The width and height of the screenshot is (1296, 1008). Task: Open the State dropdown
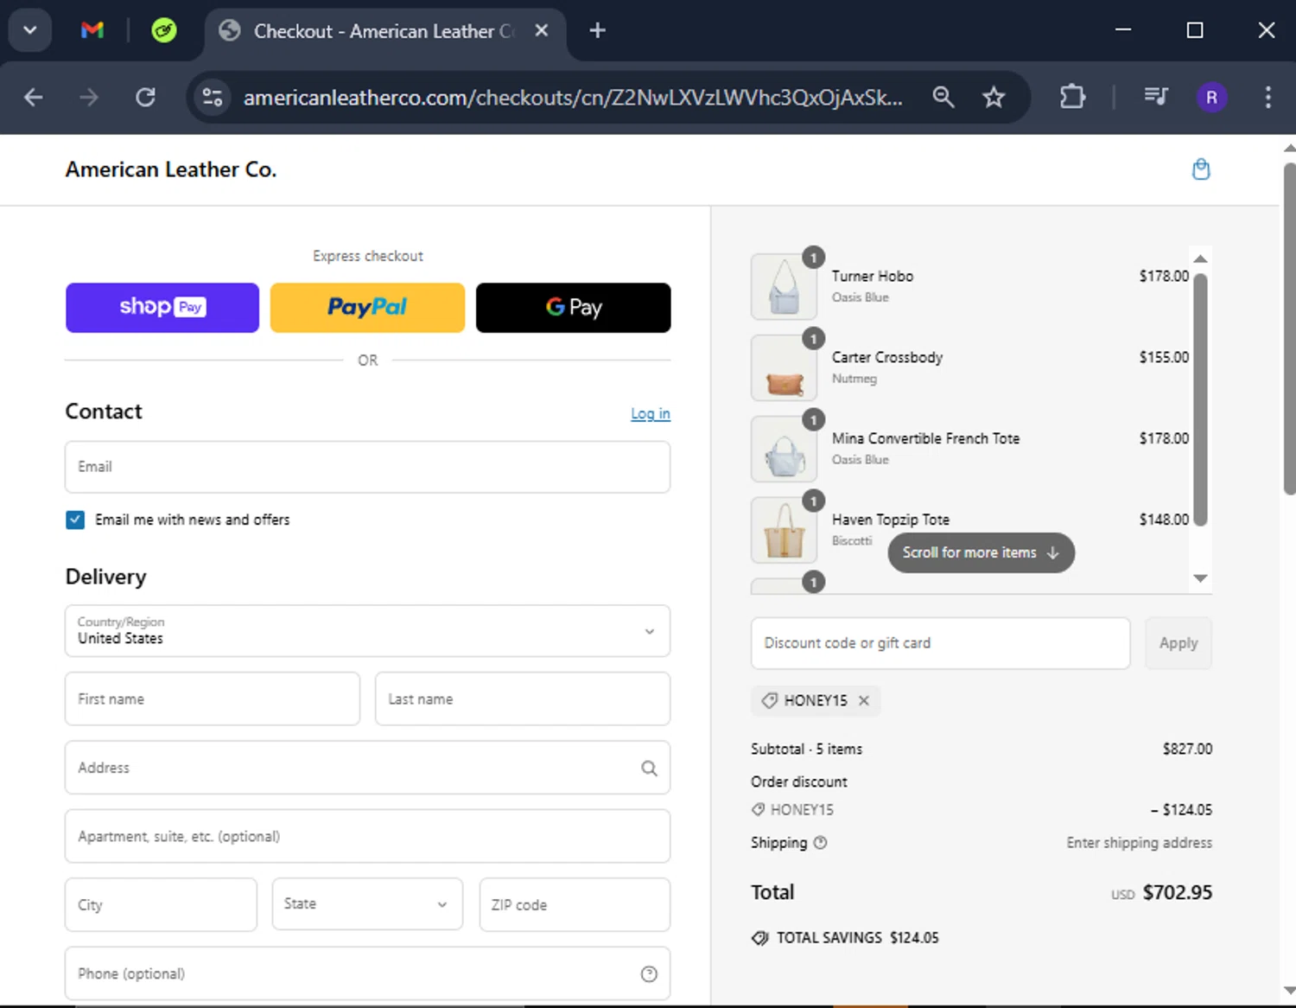[x=367, y=904]
